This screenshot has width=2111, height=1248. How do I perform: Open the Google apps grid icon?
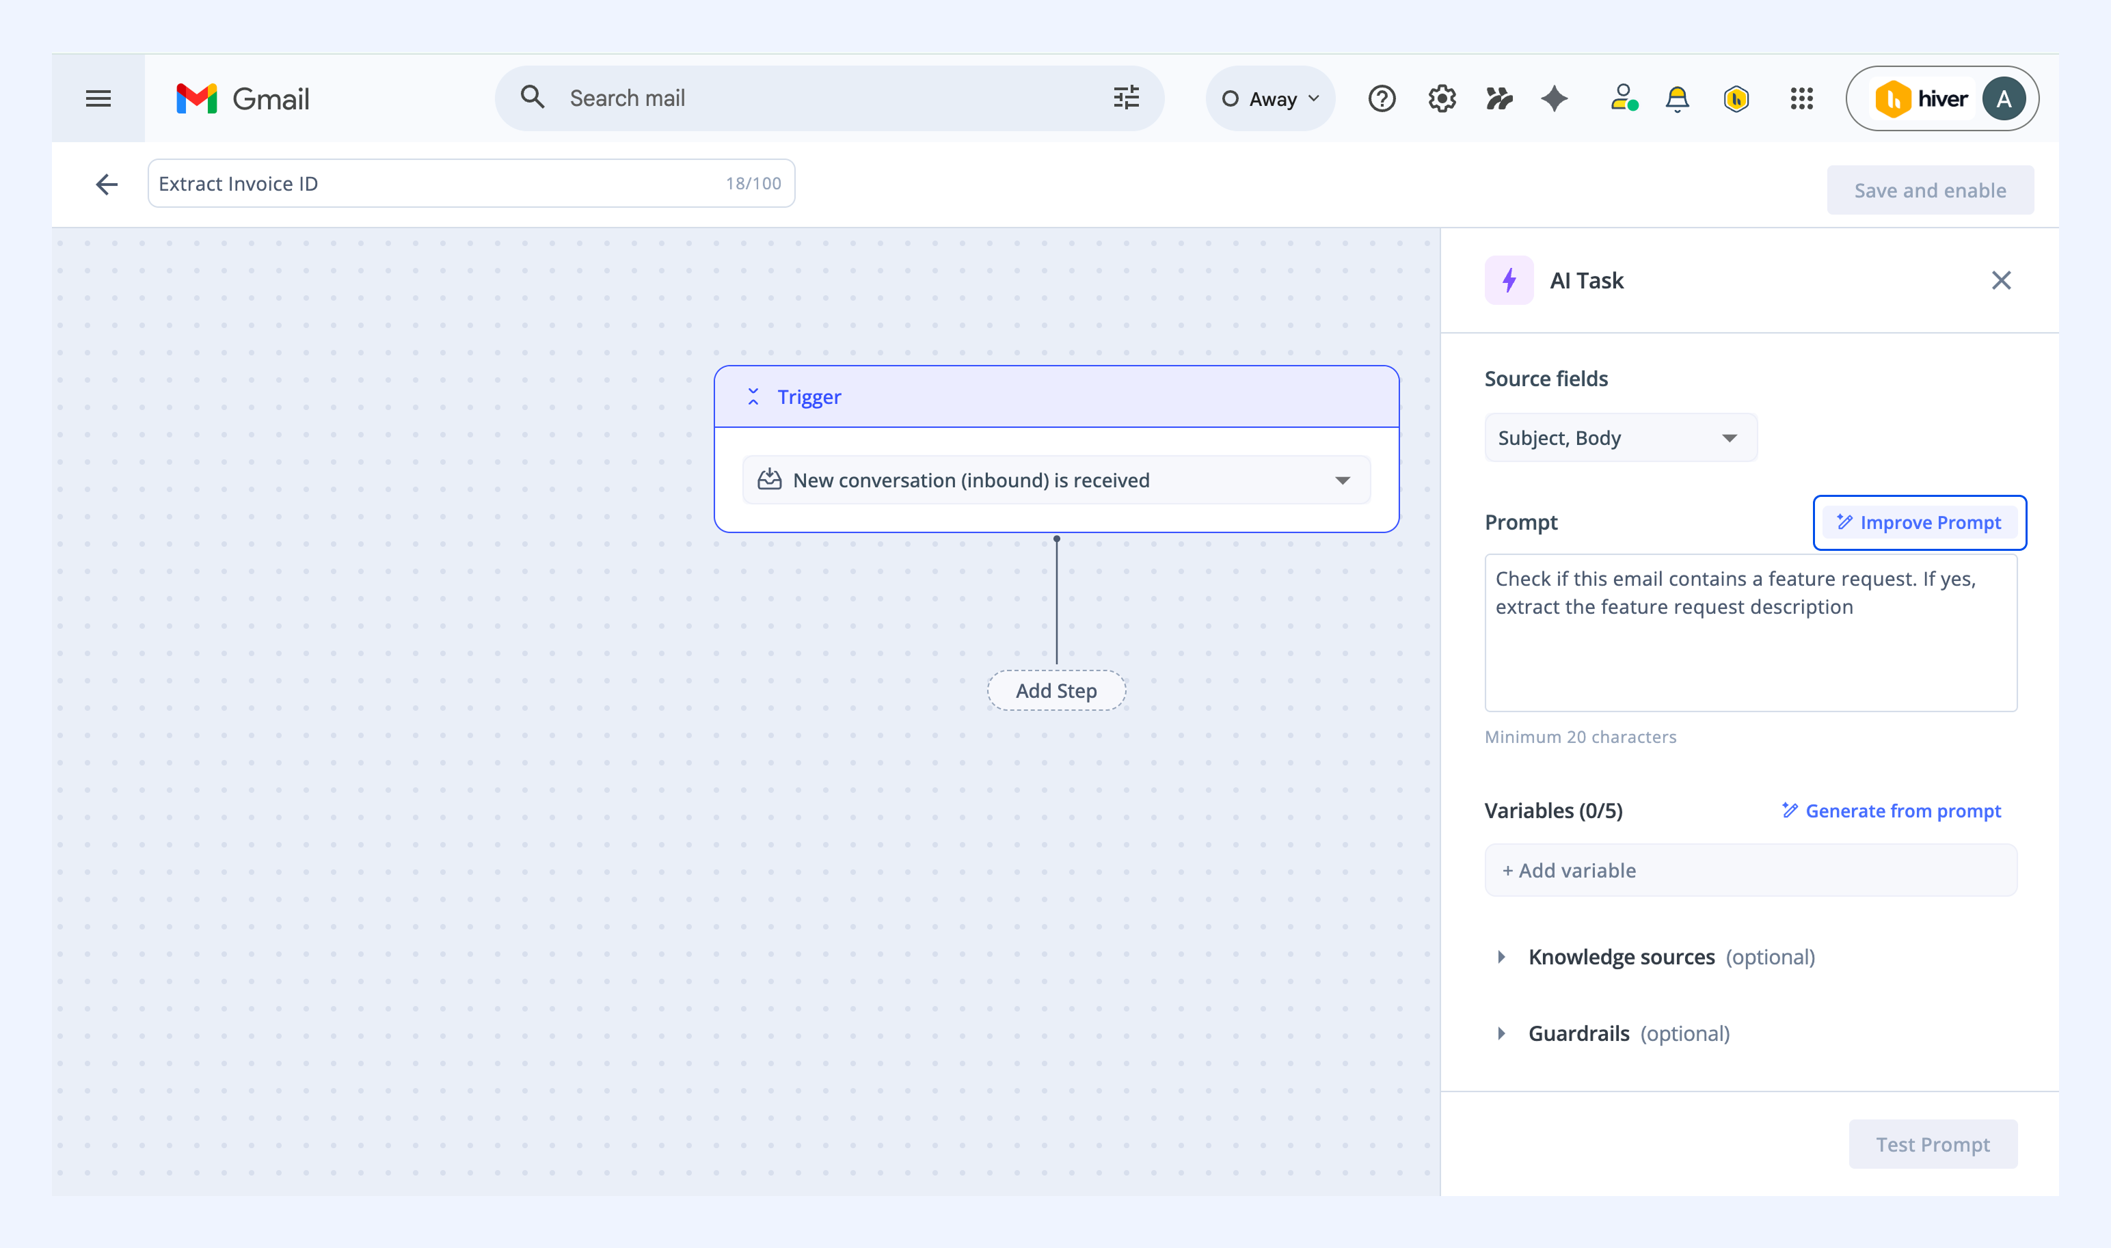point(1801,98)
